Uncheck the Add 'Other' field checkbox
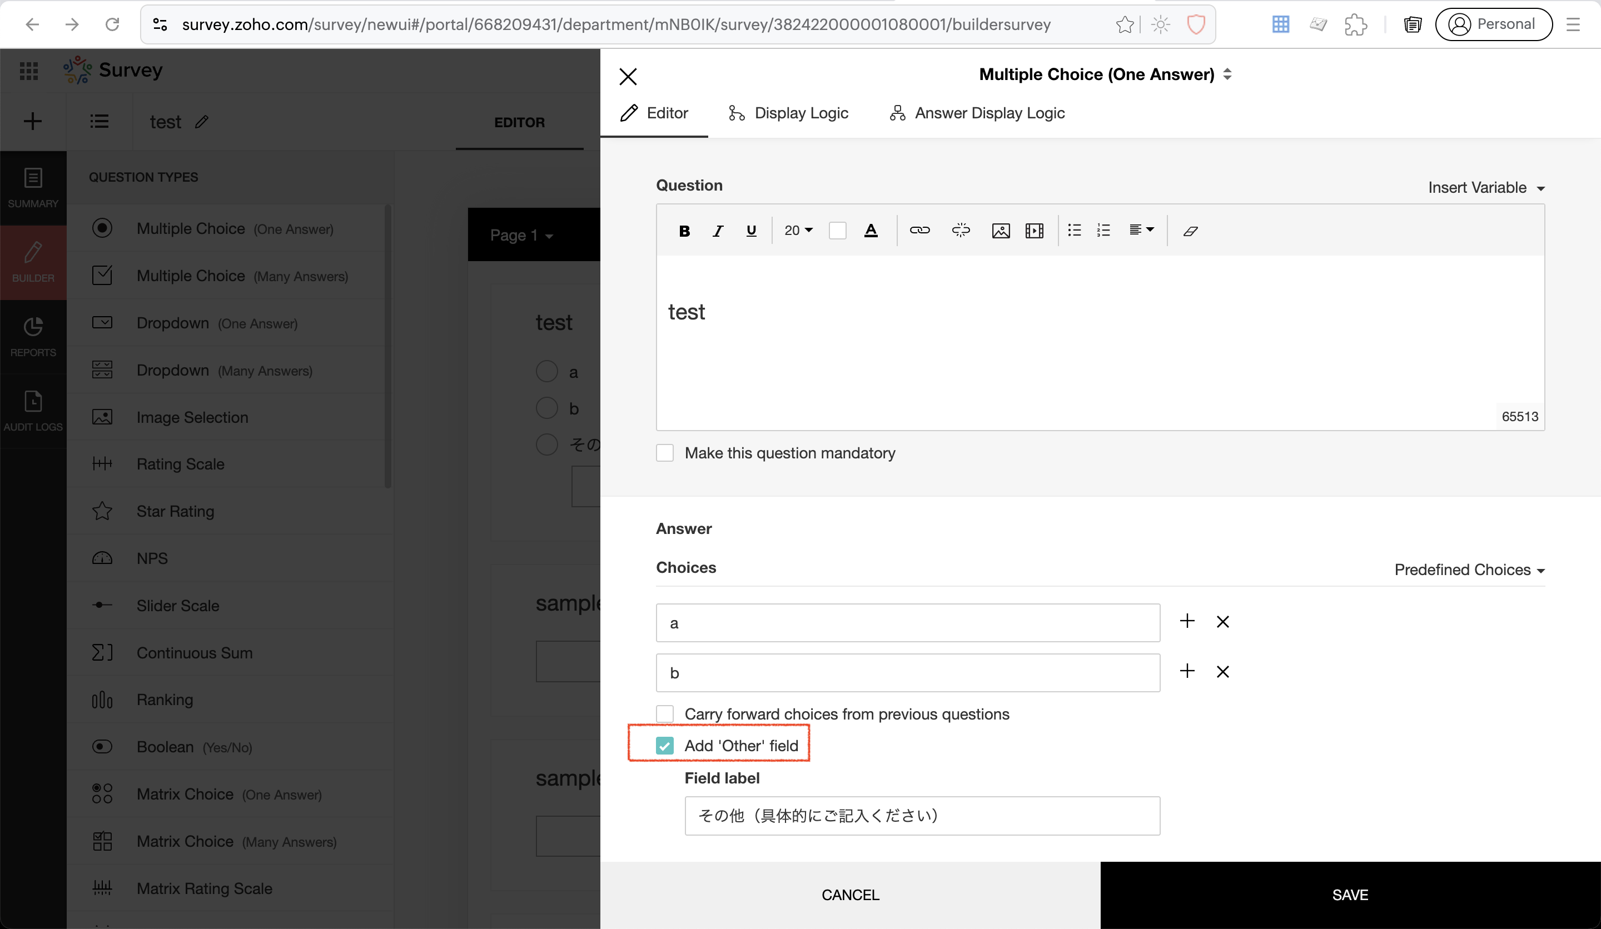 (x=664, y=746)
